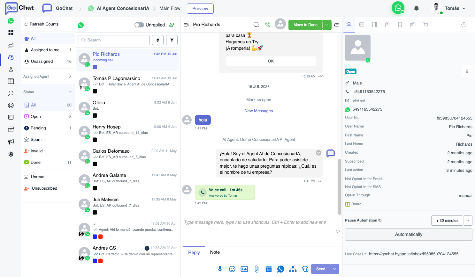Click the WhatsApp template icon in composer

click(x=281, y=269)
